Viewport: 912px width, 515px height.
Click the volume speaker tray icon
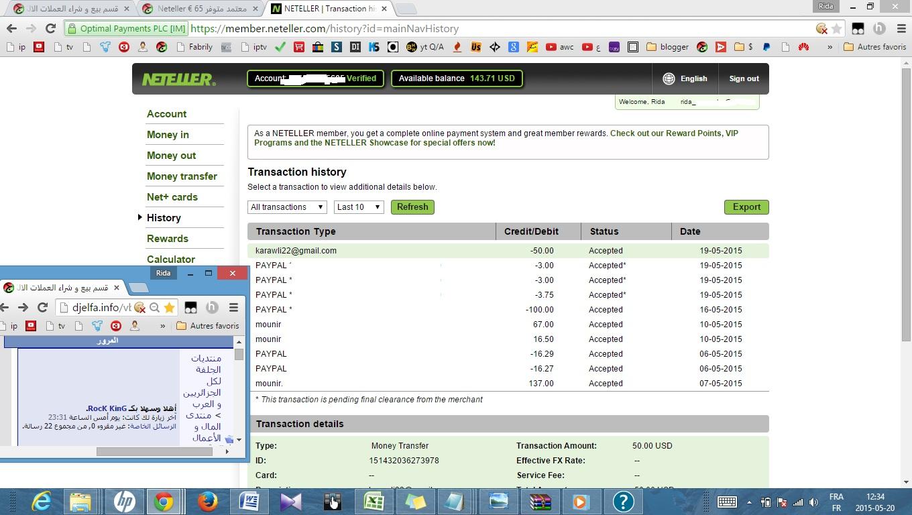pos(814,502)
